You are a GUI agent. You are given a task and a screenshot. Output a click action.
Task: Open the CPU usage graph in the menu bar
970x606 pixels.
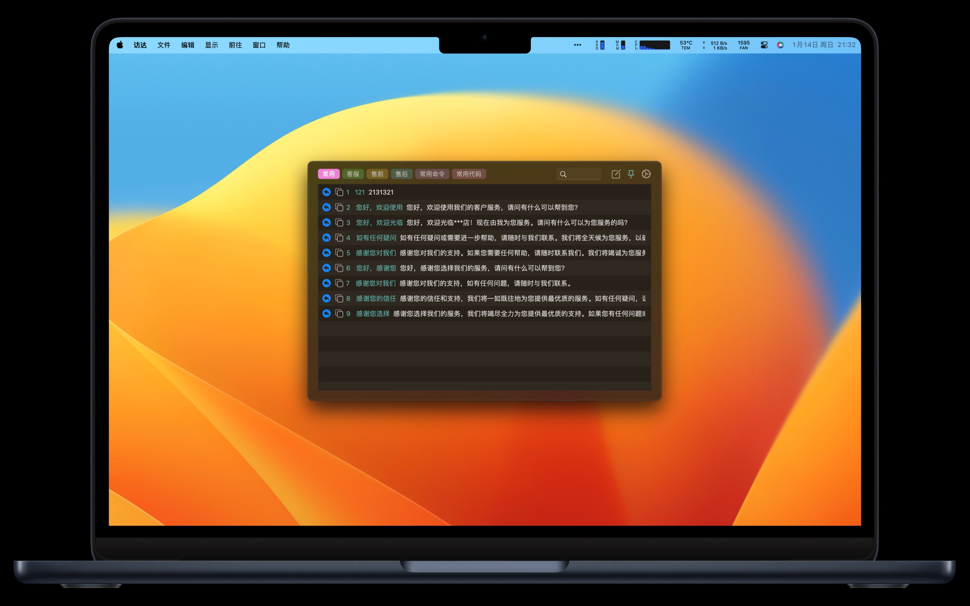(654, 45)
